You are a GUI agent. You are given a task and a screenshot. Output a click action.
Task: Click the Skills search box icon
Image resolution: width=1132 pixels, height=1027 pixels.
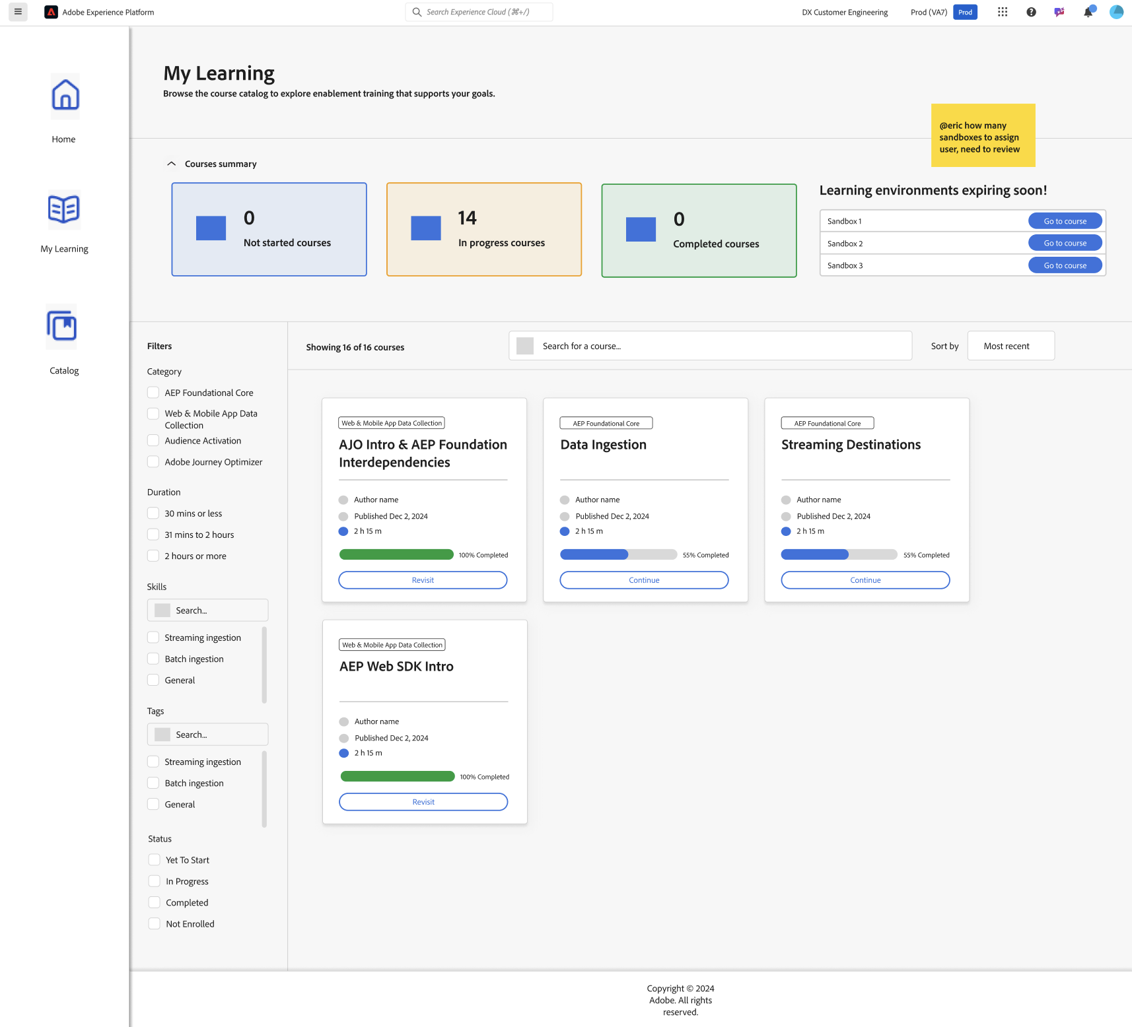point(162,611)
